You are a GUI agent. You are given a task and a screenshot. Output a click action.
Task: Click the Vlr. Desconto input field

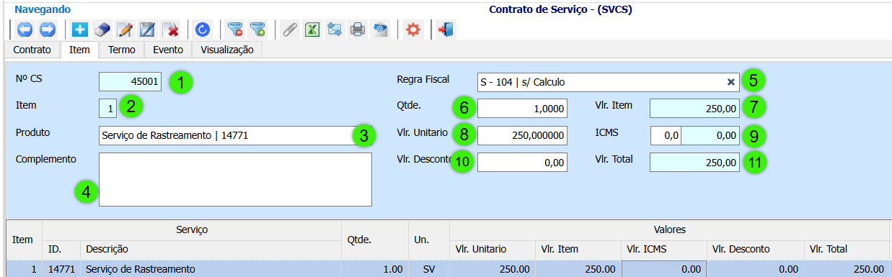[x=522, y=163]
